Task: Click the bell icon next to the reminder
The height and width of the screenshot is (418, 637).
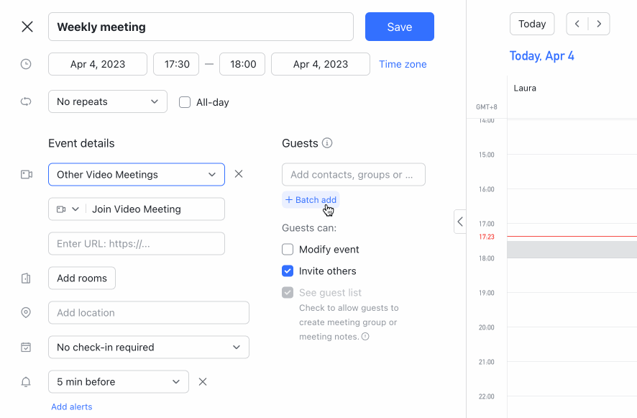Action: click(x=26, y=381)
